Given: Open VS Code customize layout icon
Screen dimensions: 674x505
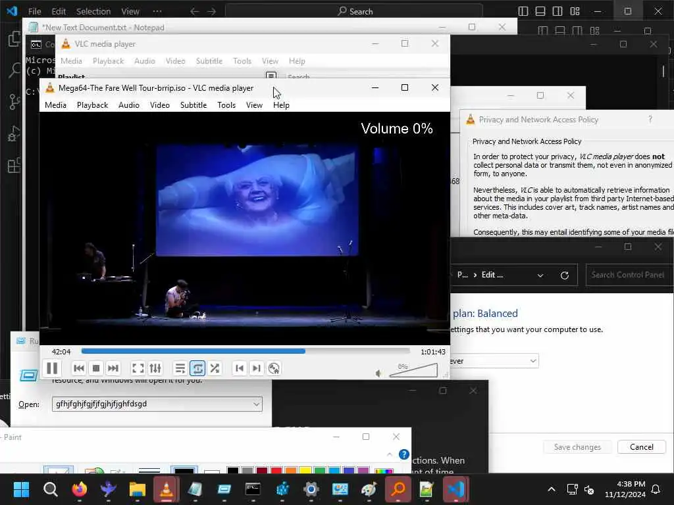Looking at the screenshot, I should pyautogui.click(x=575, y=11).
